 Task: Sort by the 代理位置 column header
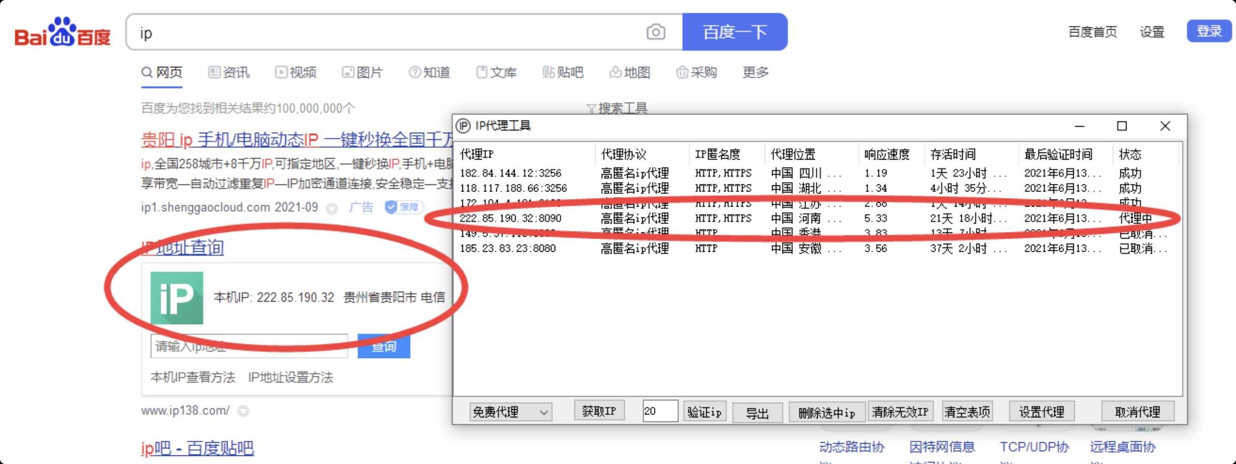[811, 154]
